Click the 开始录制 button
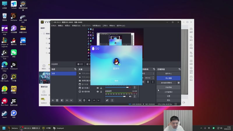The image size is (233, 131). pos(168,87)
